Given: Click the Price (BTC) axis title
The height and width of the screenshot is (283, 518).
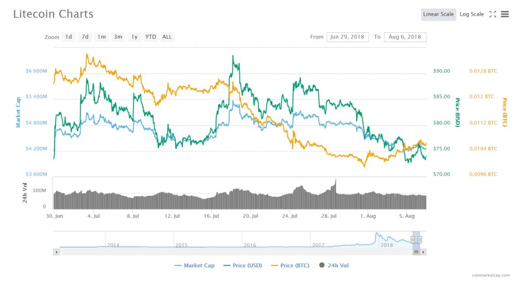Looking at the screenshot, I should (x=505, y=112).
